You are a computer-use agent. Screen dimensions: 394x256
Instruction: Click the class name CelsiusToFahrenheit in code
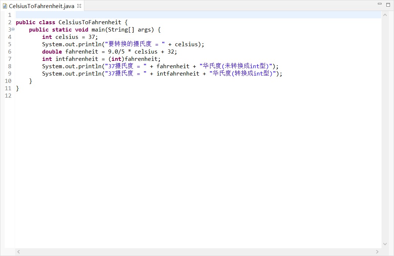pos(90,22)
